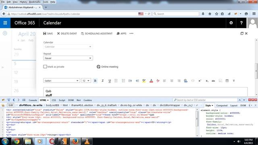
Task: Click the Firebug inspect element icon
Action: (8, 100)
